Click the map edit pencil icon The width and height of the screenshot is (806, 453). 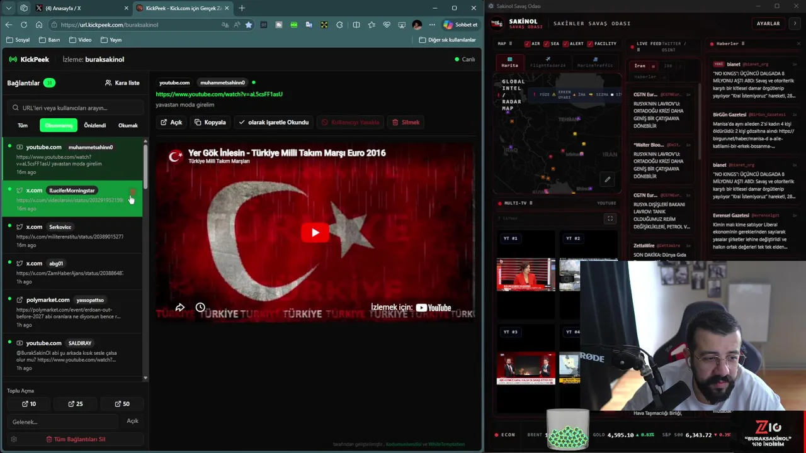[x=608, y=179]
